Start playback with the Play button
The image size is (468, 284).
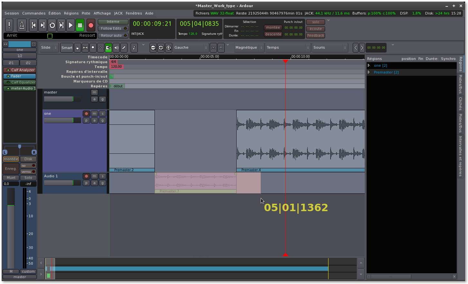click(x=70, y=25)
